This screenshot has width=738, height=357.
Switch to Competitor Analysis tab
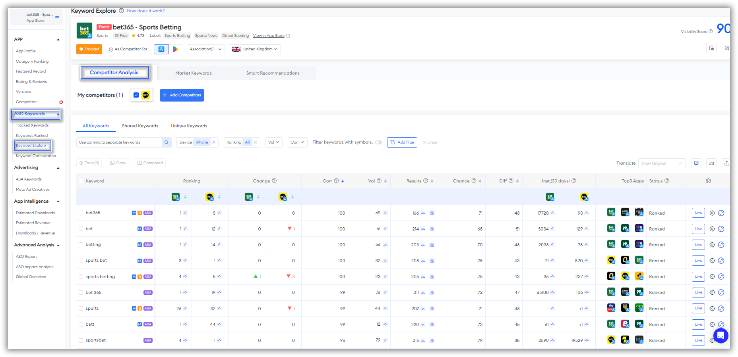[x=114, y=73]
